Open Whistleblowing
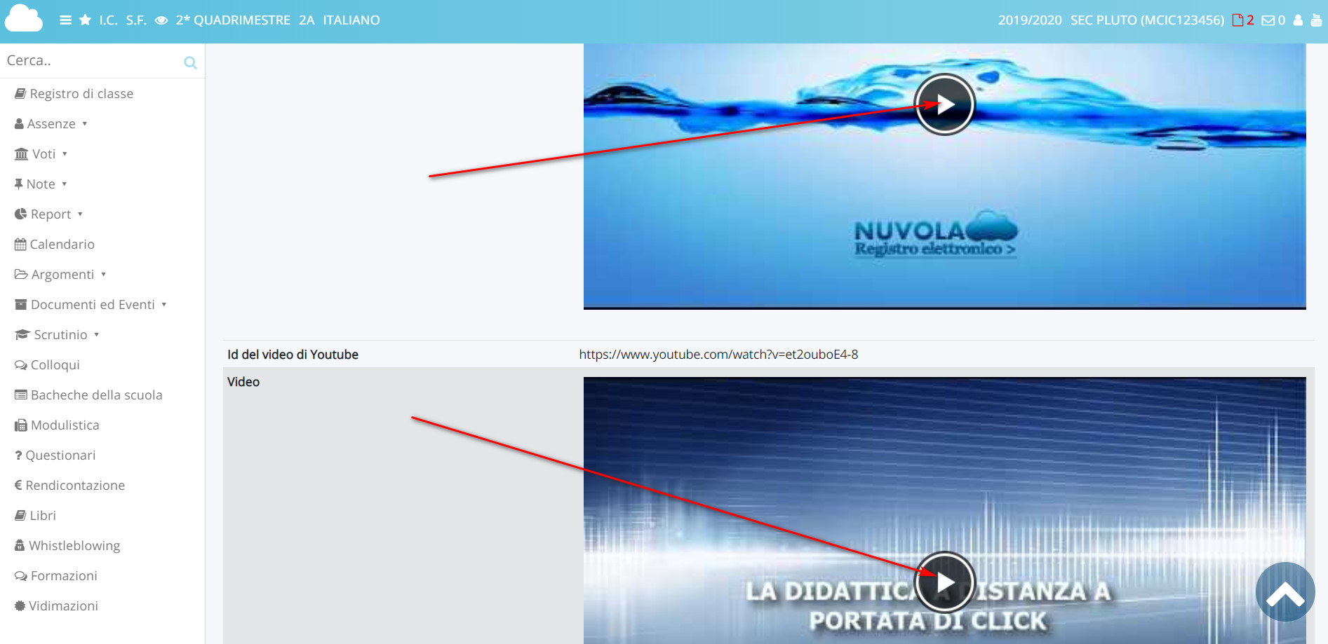This screenshot has height=644, width=1328. pyautogui.click(x=67, y=546)
